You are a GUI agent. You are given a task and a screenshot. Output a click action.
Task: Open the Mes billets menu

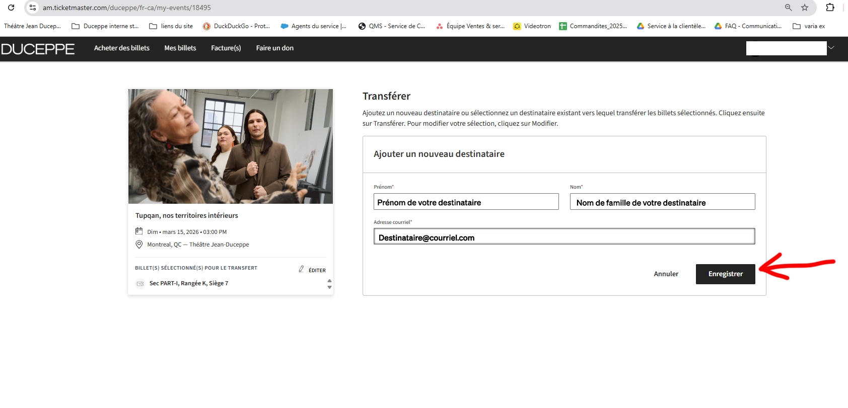(x=180, y=48)
